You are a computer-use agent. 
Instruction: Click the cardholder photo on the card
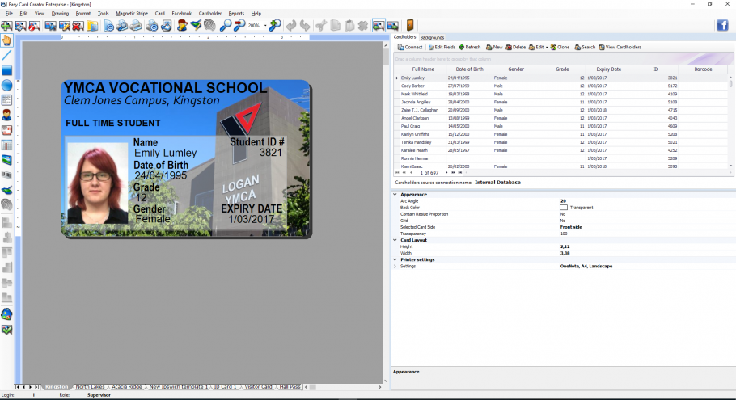tap(97, 183)
